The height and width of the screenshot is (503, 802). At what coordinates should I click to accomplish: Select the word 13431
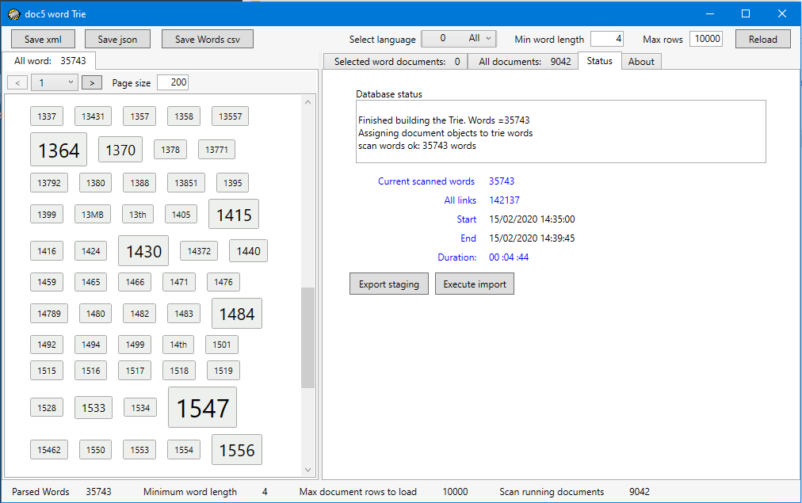tap(93, 116)
